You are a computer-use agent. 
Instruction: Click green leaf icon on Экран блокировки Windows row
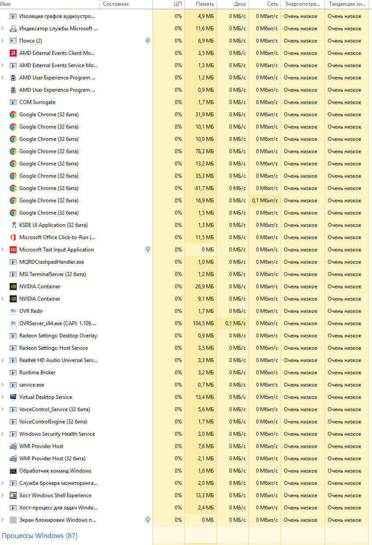tap(148, 520)
